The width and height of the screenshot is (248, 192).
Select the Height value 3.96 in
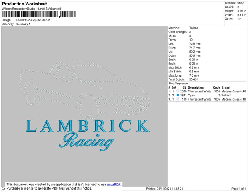coord(242,11)
